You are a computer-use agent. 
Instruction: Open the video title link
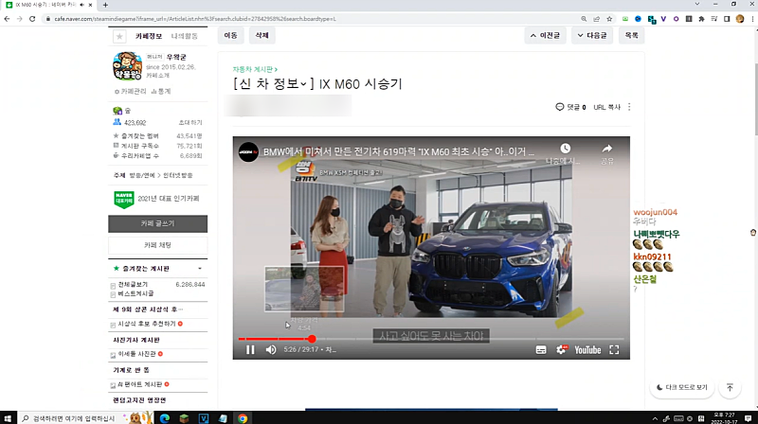[x=398, y=152]
